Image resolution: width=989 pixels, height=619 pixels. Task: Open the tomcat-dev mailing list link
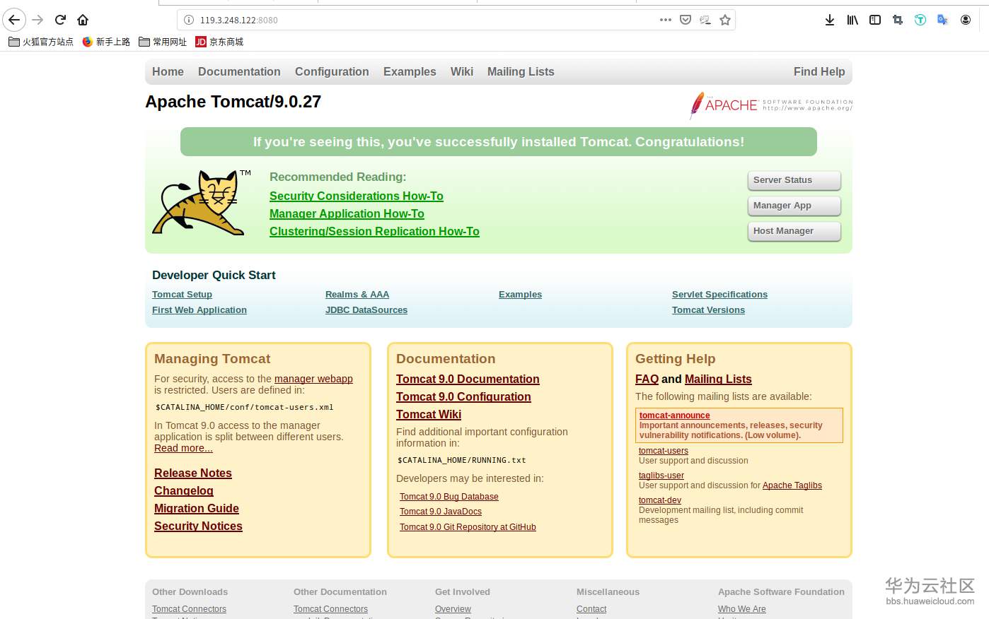660,500
